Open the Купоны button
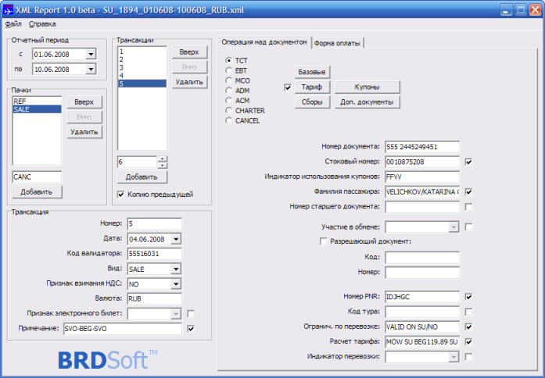This screenshot has width=545, height=378. click(367, 87)
